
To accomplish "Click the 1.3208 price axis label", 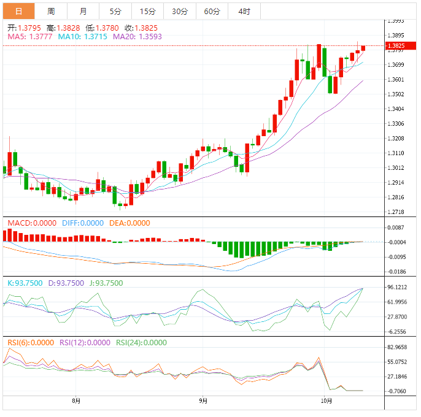I will [x=396, y=139].
